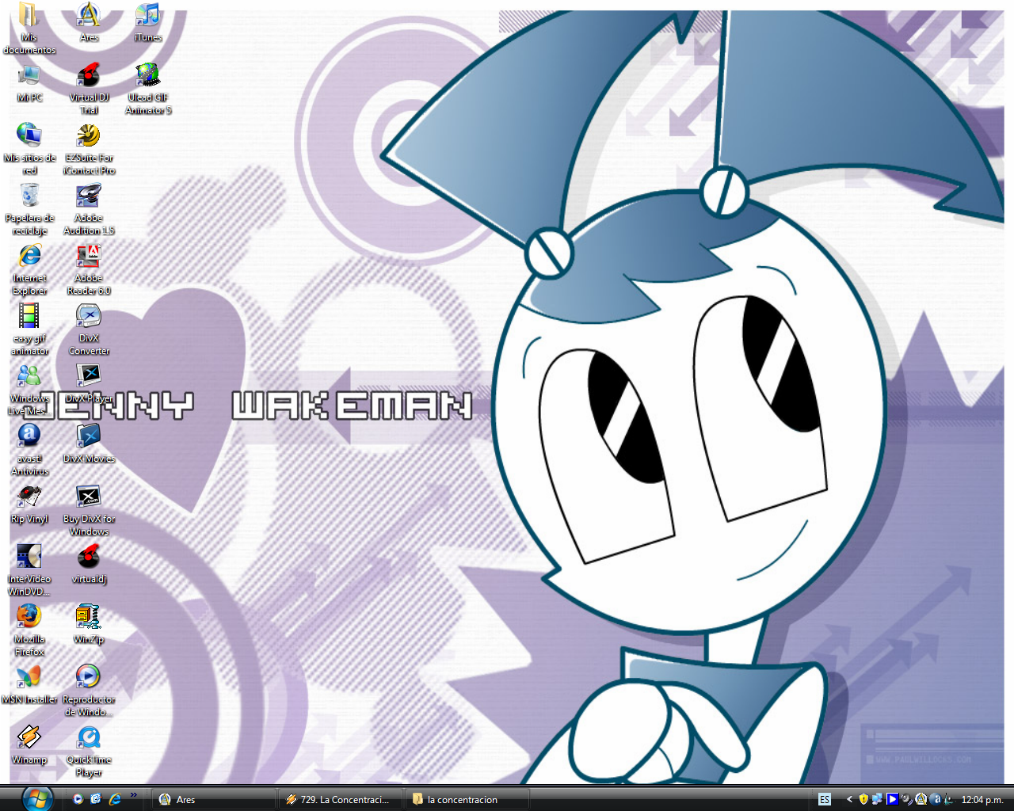Image resolution: width=1014 pixels, height=811 pixels.
Task: Open the ES language bar indicator
Action: pos(825,799)
